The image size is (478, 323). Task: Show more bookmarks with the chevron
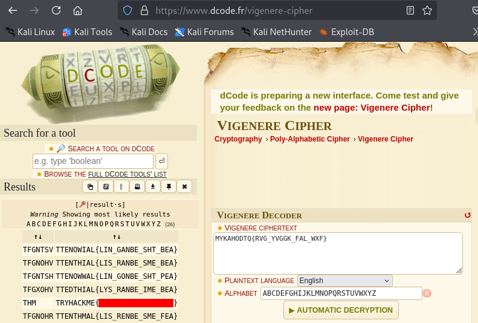(x=475, y=32)
